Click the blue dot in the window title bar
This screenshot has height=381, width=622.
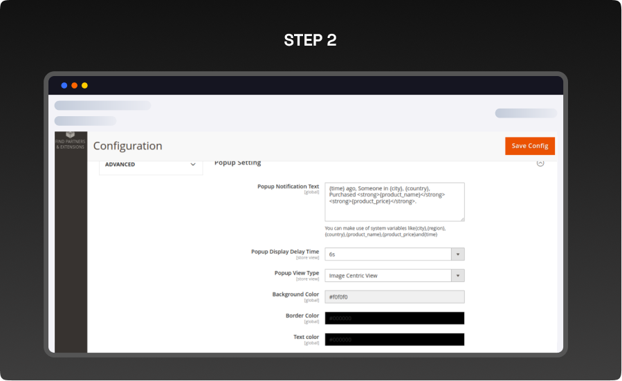pos(64,86)
